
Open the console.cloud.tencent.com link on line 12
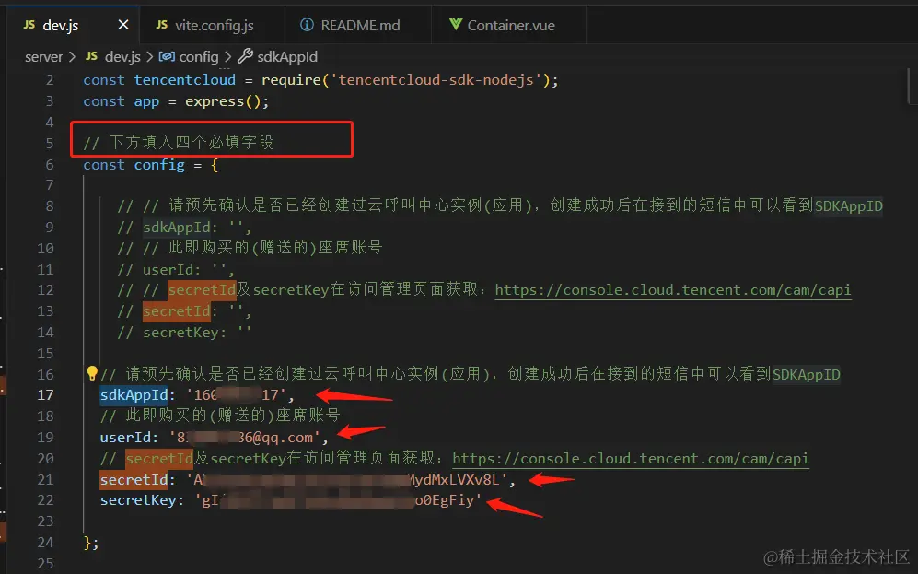[x=673, y=290]
